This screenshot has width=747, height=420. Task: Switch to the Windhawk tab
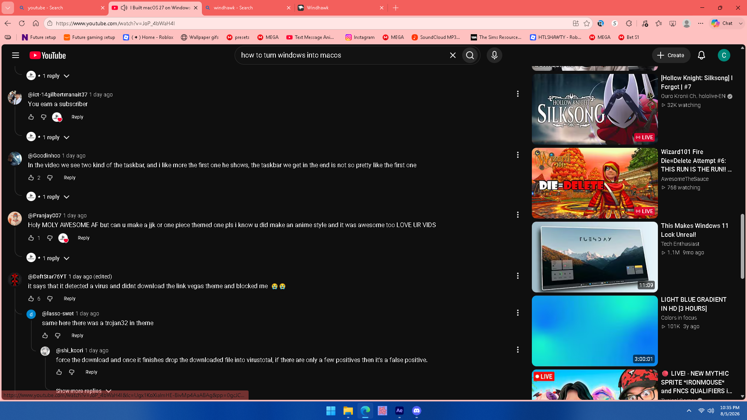(x=341, y=8)
